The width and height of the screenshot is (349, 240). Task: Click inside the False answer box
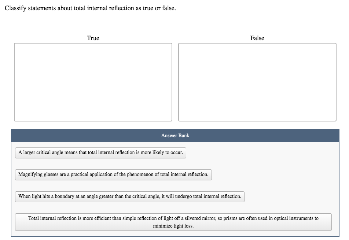257,82
